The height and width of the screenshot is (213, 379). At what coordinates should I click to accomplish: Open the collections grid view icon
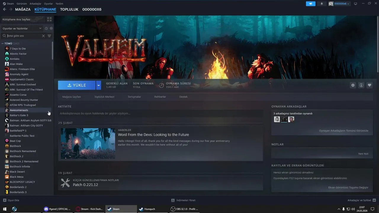49,19
